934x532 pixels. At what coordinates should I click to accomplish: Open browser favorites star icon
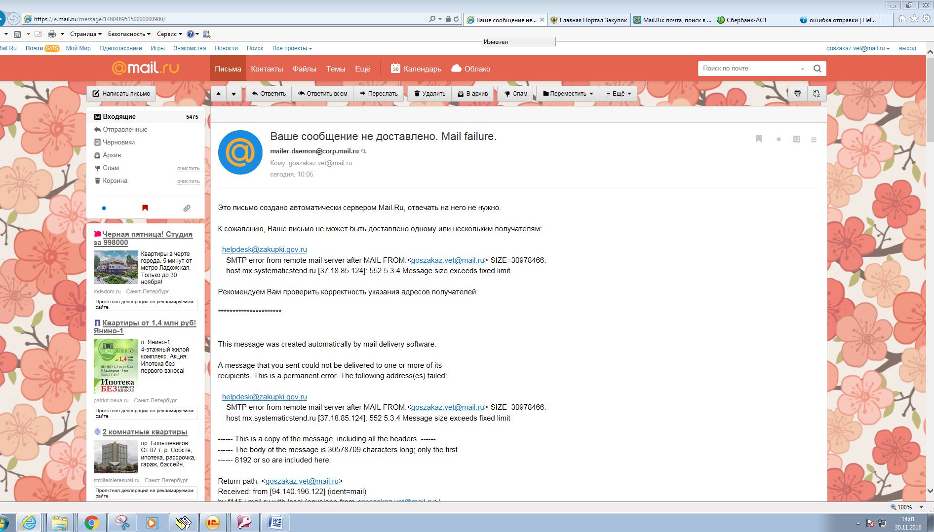[914, 19]
